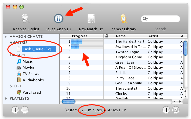Image resolution: width=191 pixels, height=119 pixels.
Task: Click the plus add button
Action: click(x=15, y=110)
